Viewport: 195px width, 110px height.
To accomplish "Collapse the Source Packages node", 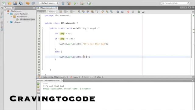I will [8, 14].
